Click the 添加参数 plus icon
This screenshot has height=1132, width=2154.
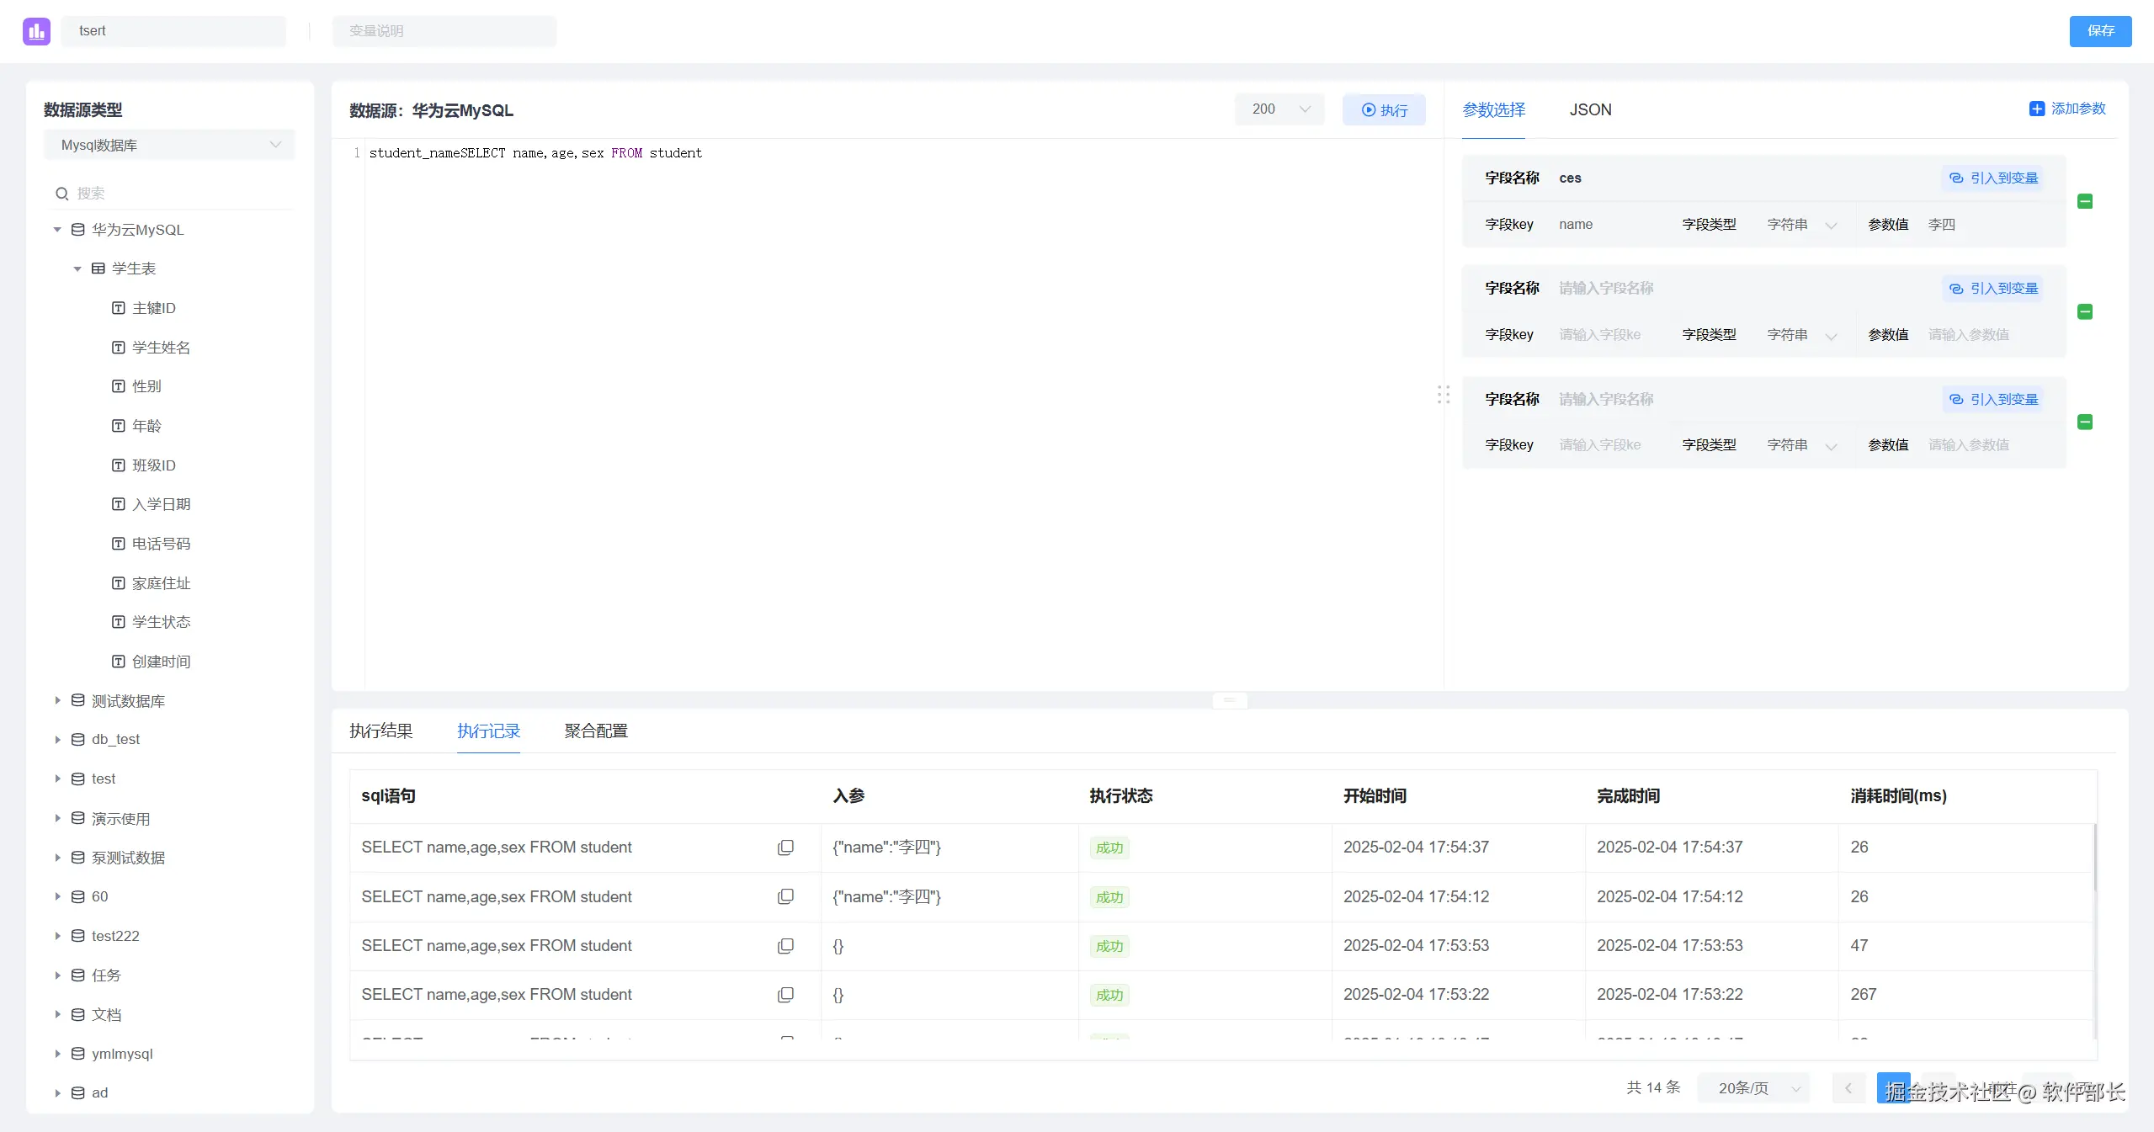2037,109
